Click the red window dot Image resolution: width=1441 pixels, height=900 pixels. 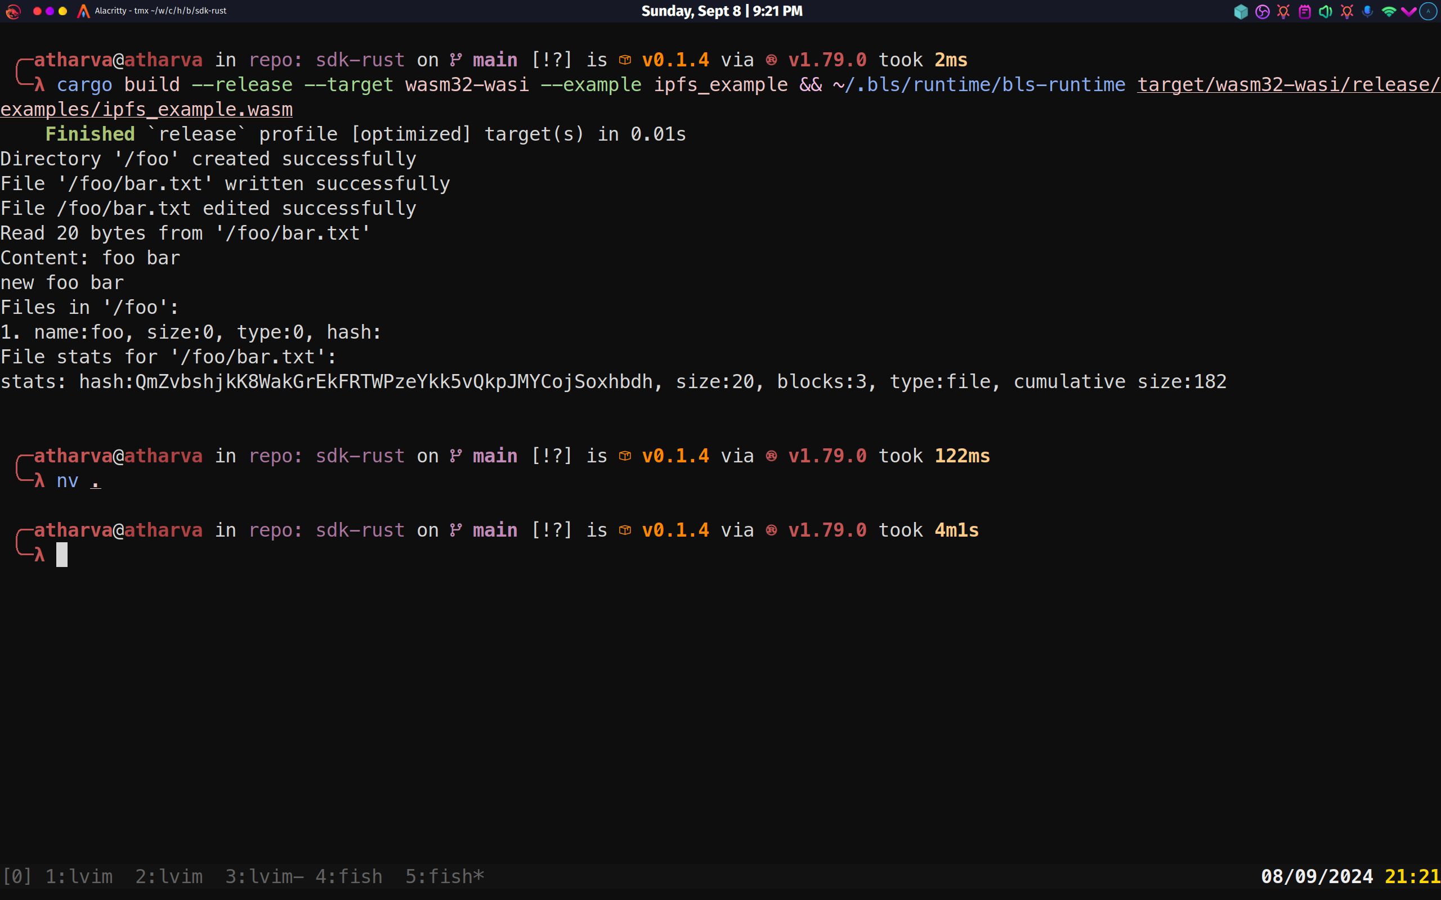(37, 11)
